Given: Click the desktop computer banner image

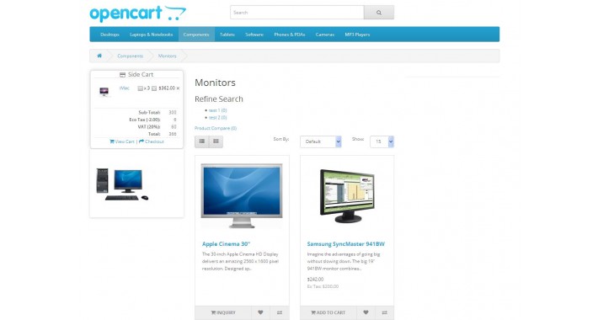Looking at the screenshot, I should click(122, 184).
